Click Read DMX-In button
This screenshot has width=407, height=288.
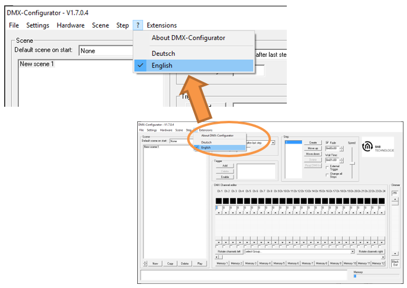313,165
